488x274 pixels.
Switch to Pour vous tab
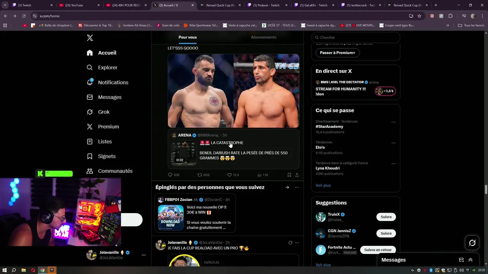pyautogui.click(x=188, y=37)
